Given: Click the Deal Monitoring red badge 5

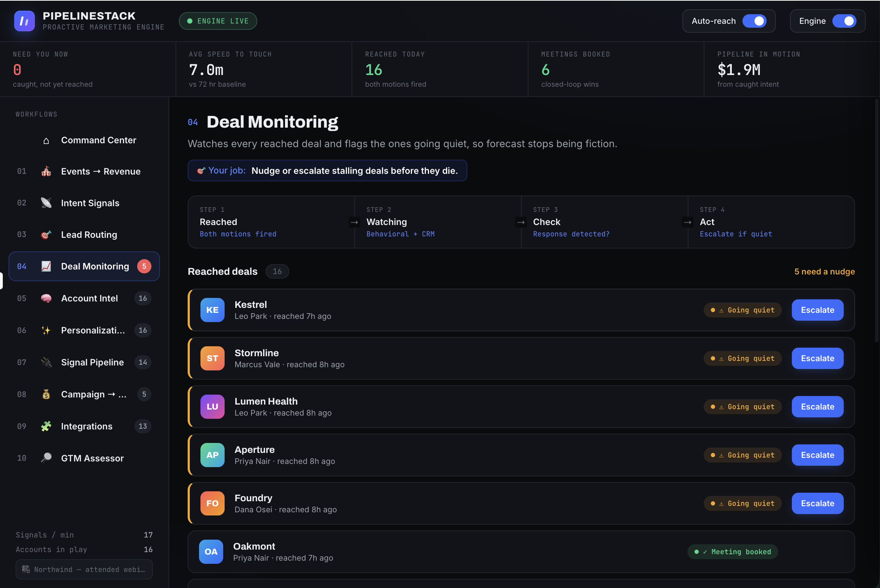Looking at the screenshot, I should tap(144, 266).
